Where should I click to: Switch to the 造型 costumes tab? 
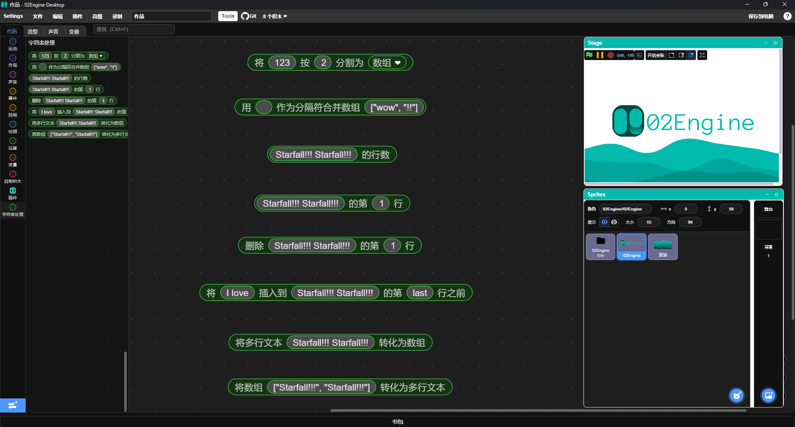pos(33,31)
